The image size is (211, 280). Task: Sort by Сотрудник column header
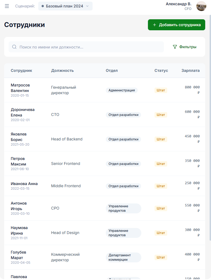(21, 70)
